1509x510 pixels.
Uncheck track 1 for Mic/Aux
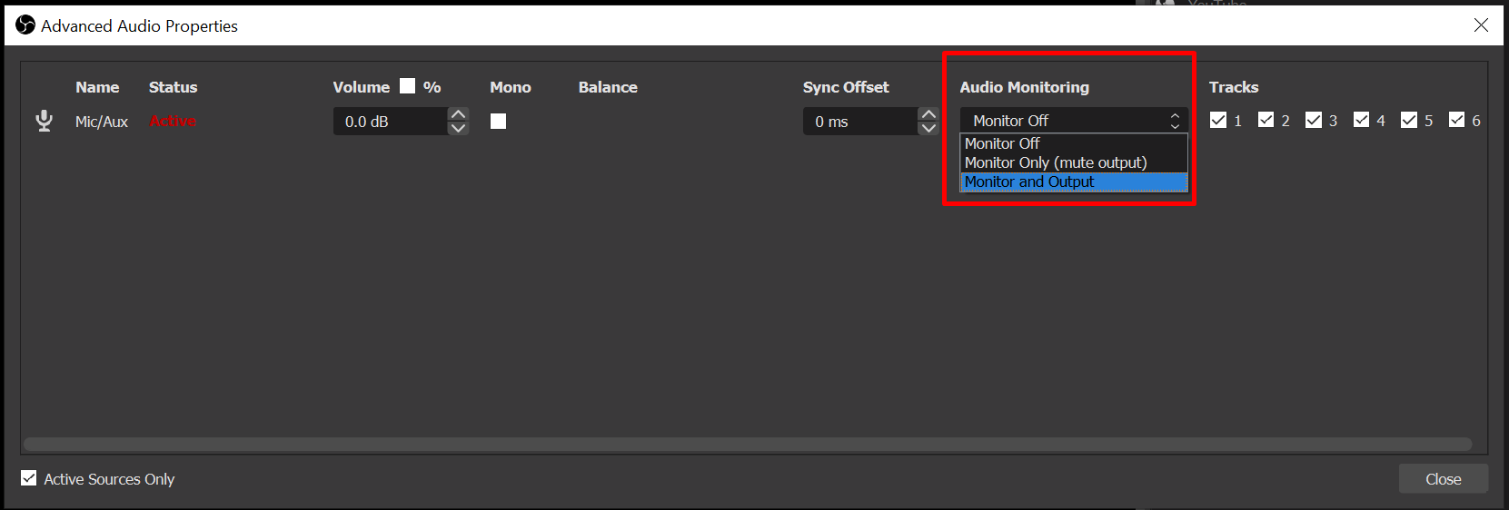point(1218,120)
